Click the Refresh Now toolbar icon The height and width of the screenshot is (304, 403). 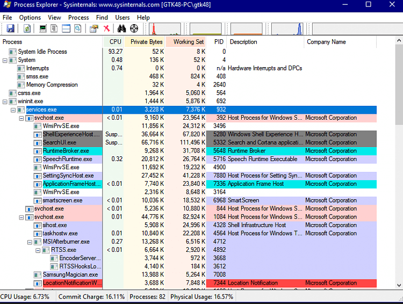tap(27, 28)
